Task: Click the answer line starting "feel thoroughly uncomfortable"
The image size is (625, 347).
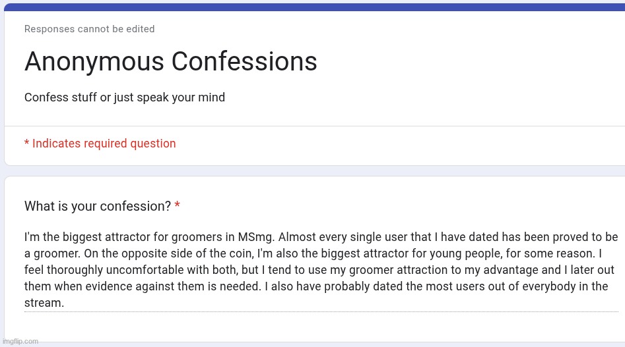Action: pos(319,270)
